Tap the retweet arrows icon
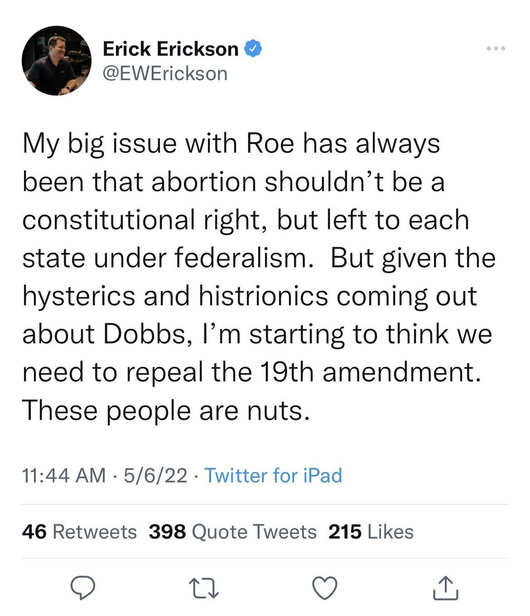The height and width of the screenshot is (616, 530). click(204, 588)
